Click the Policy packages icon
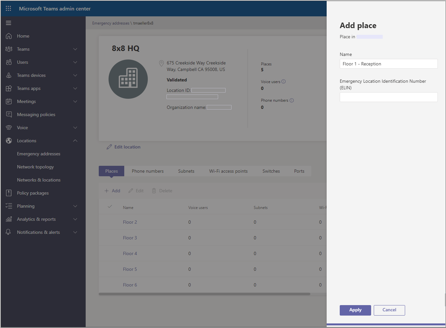Image resolution: width=446 pixels, height=328 pixels. [x=9, y=193]
